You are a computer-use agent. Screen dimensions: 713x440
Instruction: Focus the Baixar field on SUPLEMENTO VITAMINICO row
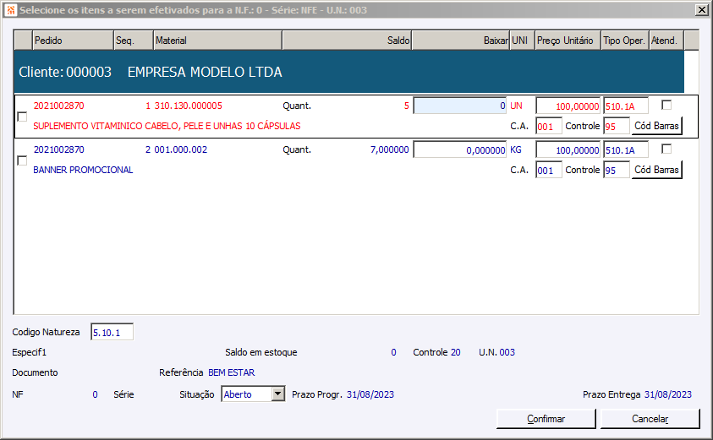(460, 106)
